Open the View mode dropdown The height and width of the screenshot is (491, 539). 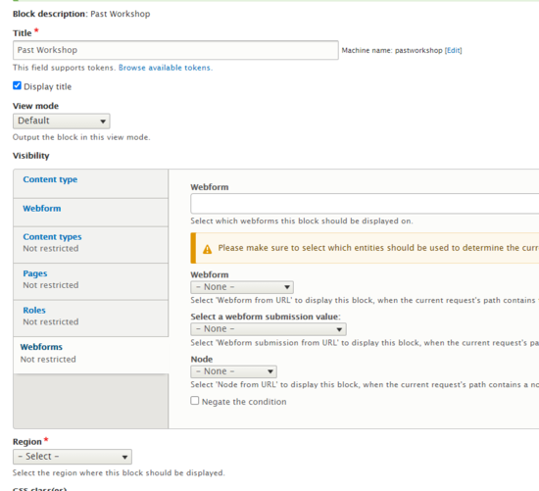point(62,121)
